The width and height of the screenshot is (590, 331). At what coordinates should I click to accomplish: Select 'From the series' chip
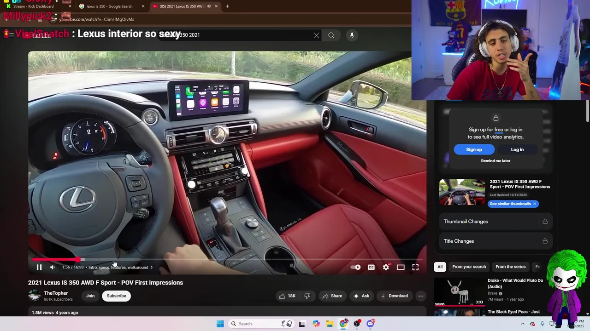click(510, 267)
